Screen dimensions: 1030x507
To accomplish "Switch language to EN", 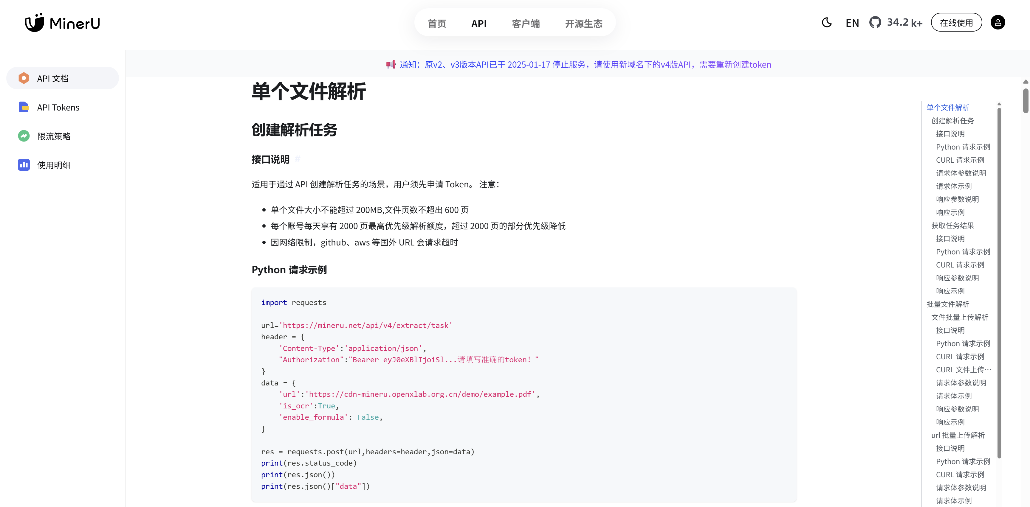I will [x=852, y=23].
